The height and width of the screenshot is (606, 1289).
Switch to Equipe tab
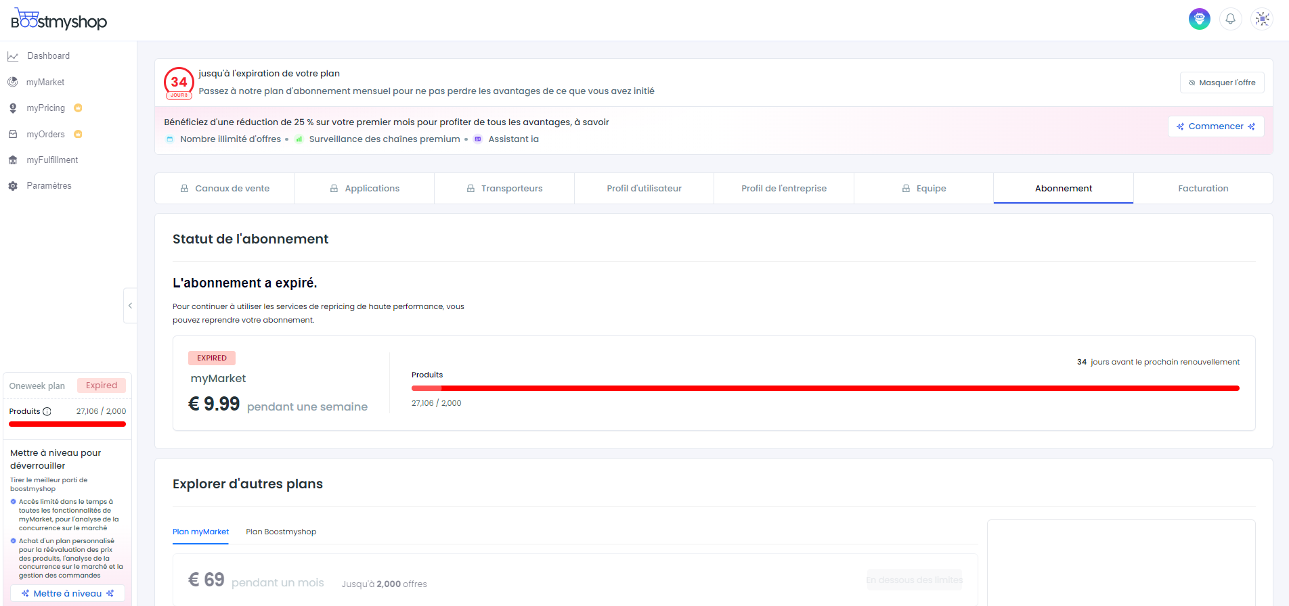click(923, 189)
